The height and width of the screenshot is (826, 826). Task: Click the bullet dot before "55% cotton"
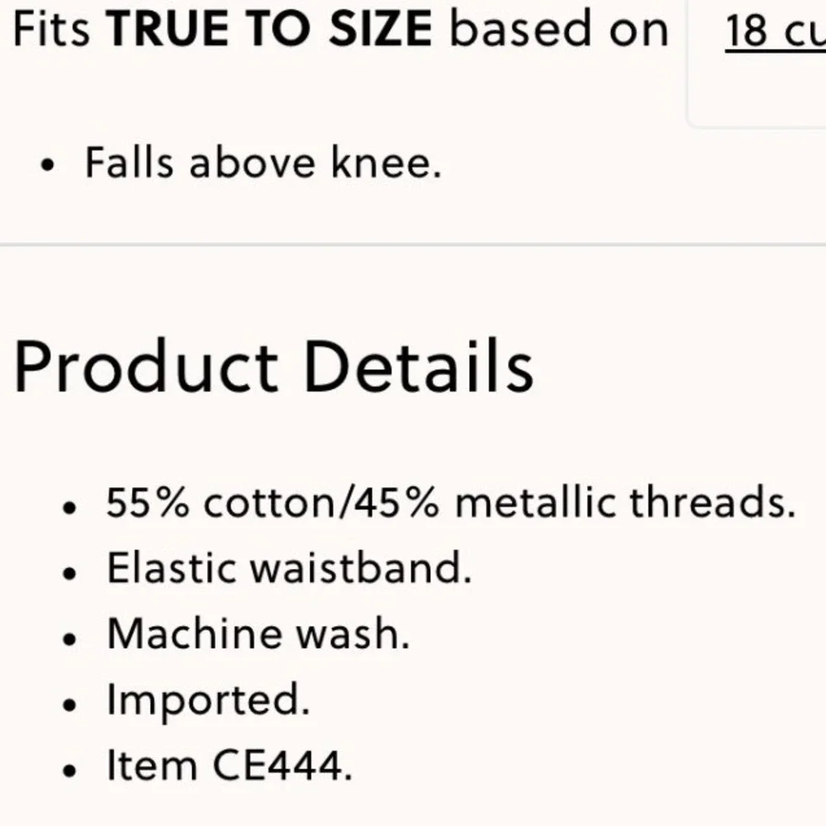tap(69, 508)
